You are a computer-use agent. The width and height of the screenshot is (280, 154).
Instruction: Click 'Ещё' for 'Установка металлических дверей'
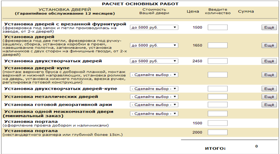(269, 97)
